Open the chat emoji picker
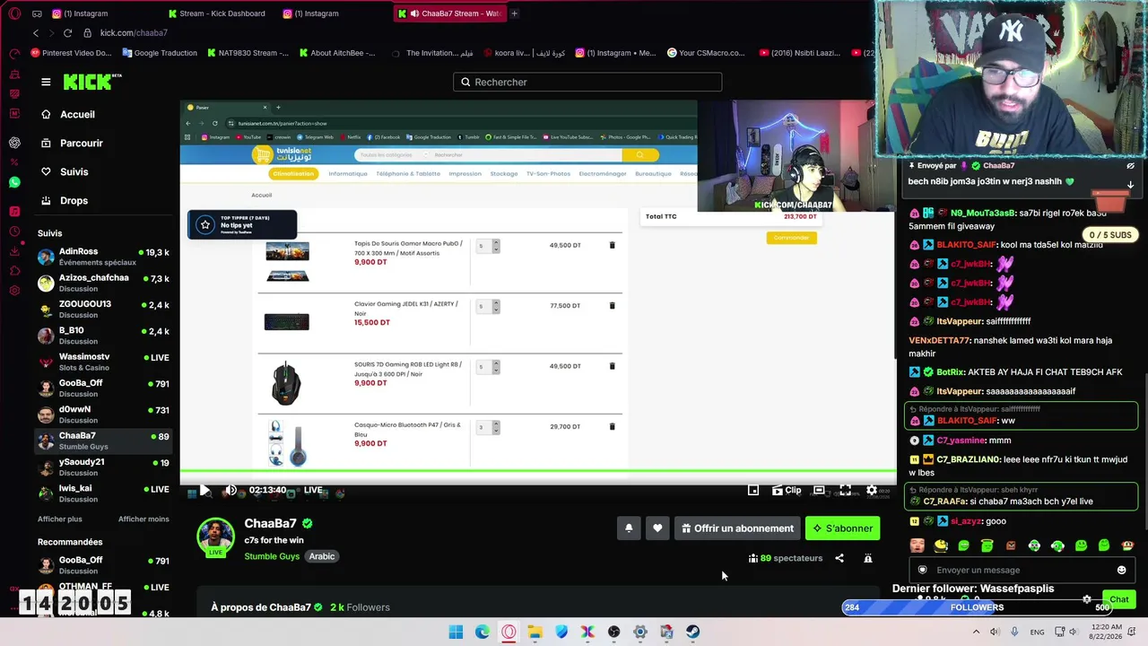 (1121, 570)
